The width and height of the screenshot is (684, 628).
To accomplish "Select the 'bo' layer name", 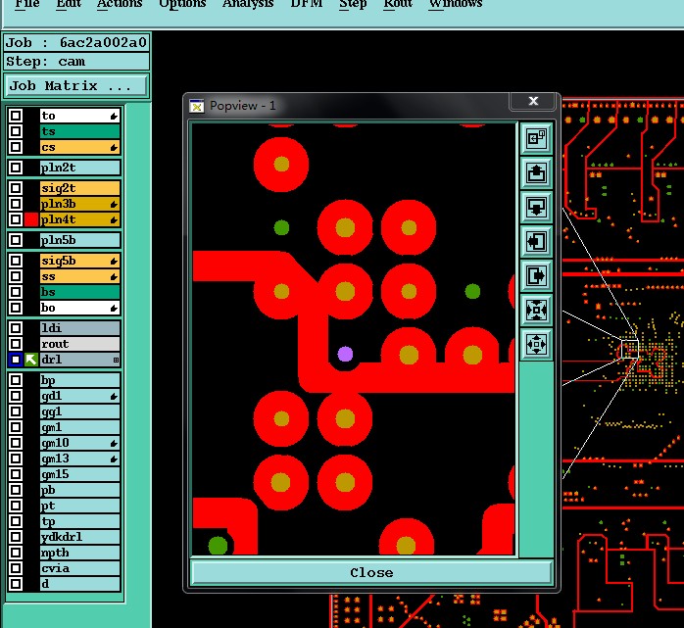I will (x=79, y=308).
